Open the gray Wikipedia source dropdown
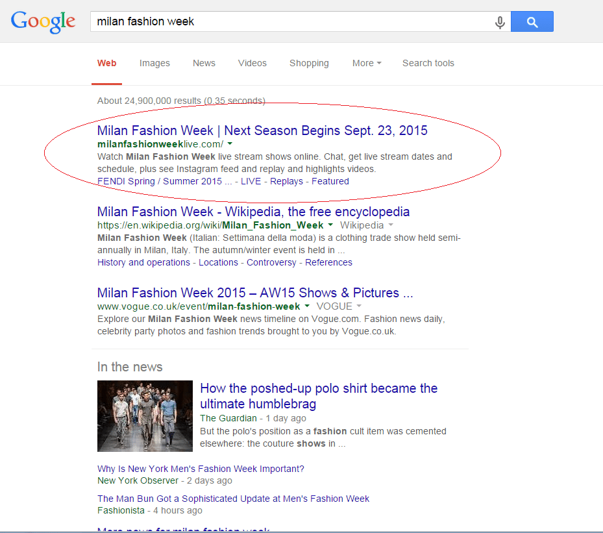 coord(391,225)
